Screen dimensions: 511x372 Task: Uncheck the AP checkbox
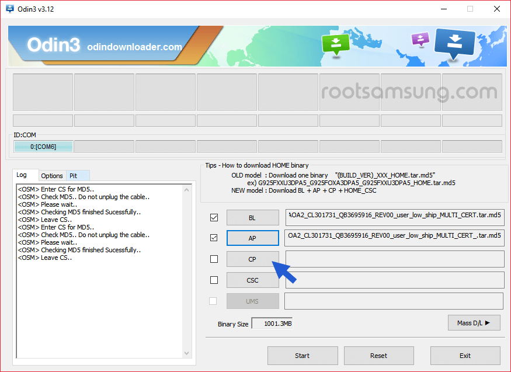[214, 238]
